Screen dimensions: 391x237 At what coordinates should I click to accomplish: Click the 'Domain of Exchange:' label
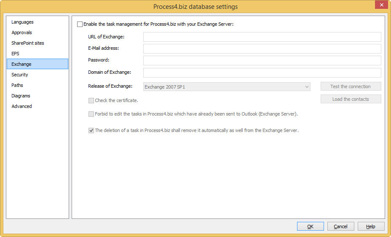110,72
